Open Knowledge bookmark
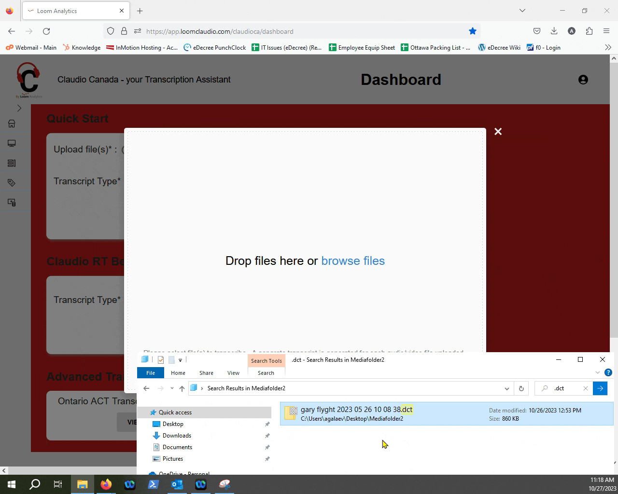The width and height of the screenshot is (618, 494). point(82,48)
